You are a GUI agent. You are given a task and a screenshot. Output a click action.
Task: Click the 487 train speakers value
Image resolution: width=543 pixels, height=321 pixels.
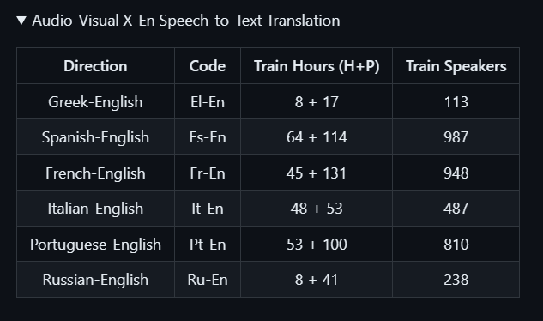[x=456, y=209]
